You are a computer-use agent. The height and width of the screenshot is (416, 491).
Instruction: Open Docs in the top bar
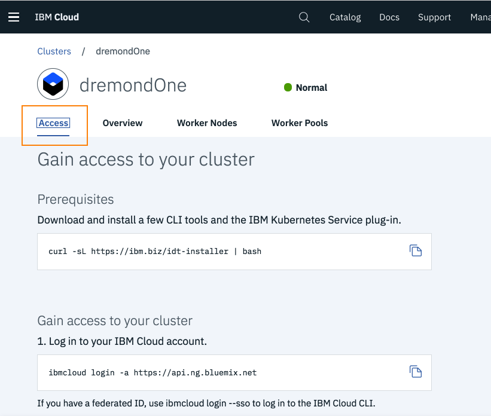pyautogui.click(x=389, y=17)
